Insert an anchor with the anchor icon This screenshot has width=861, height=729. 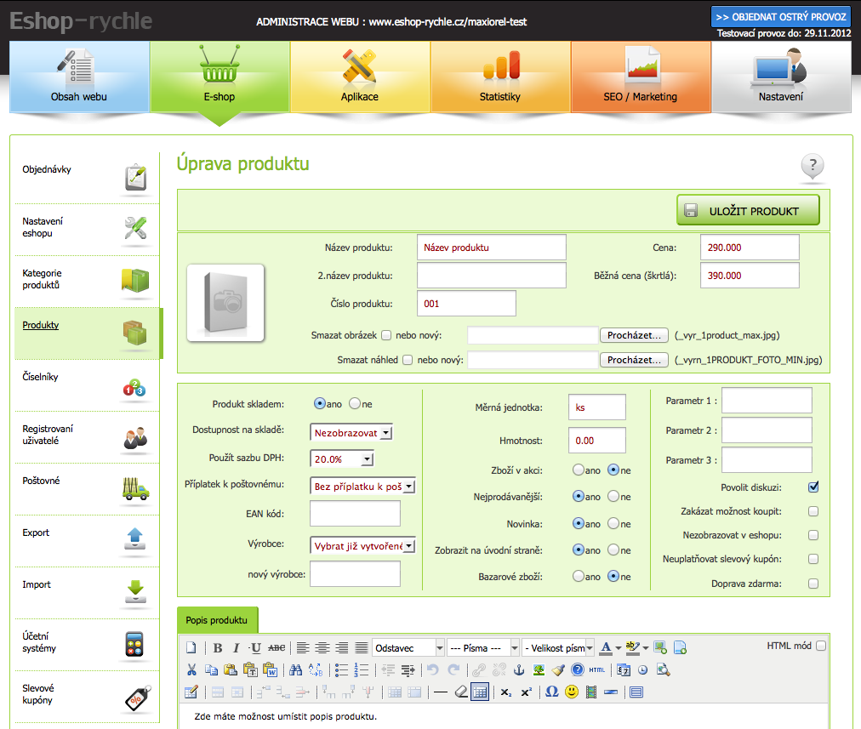click(521, 669)
